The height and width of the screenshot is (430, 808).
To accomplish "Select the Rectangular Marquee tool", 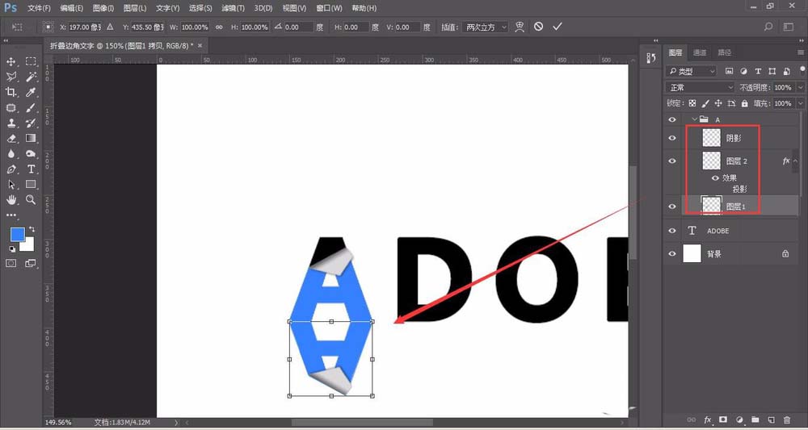I will pos(31,62).
